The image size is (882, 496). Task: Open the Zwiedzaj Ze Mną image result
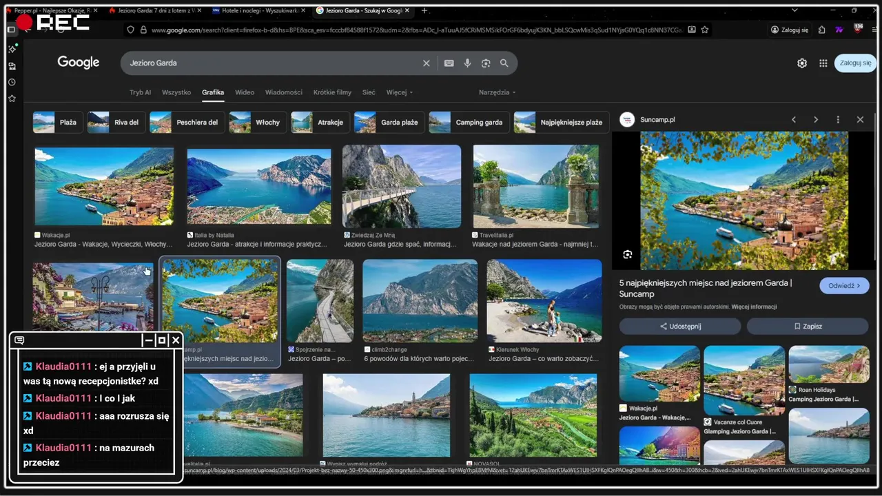402,186
